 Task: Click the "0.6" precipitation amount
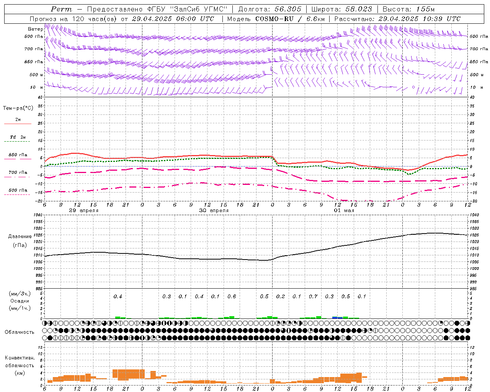tap(232, 296)
